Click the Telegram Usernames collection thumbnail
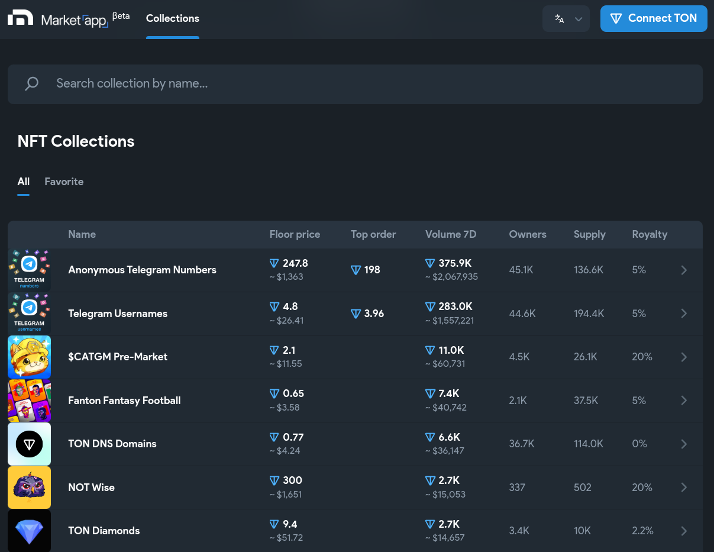Screen dimensions: 714x552 (29, 314)
